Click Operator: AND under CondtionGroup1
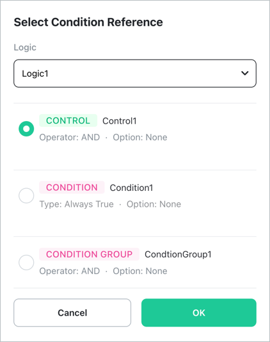 click(70, 271)
